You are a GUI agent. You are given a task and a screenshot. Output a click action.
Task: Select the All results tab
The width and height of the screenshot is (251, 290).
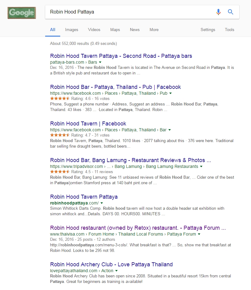[x=53, y=30]
